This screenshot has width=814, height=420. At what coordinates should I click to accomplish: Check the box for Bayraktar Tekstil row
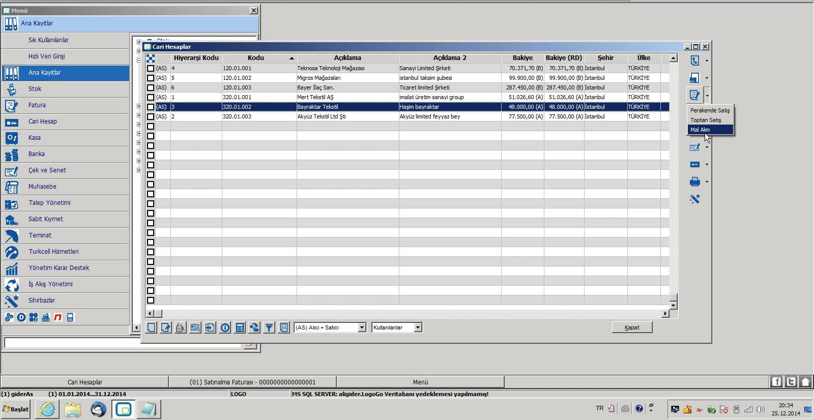151,107
